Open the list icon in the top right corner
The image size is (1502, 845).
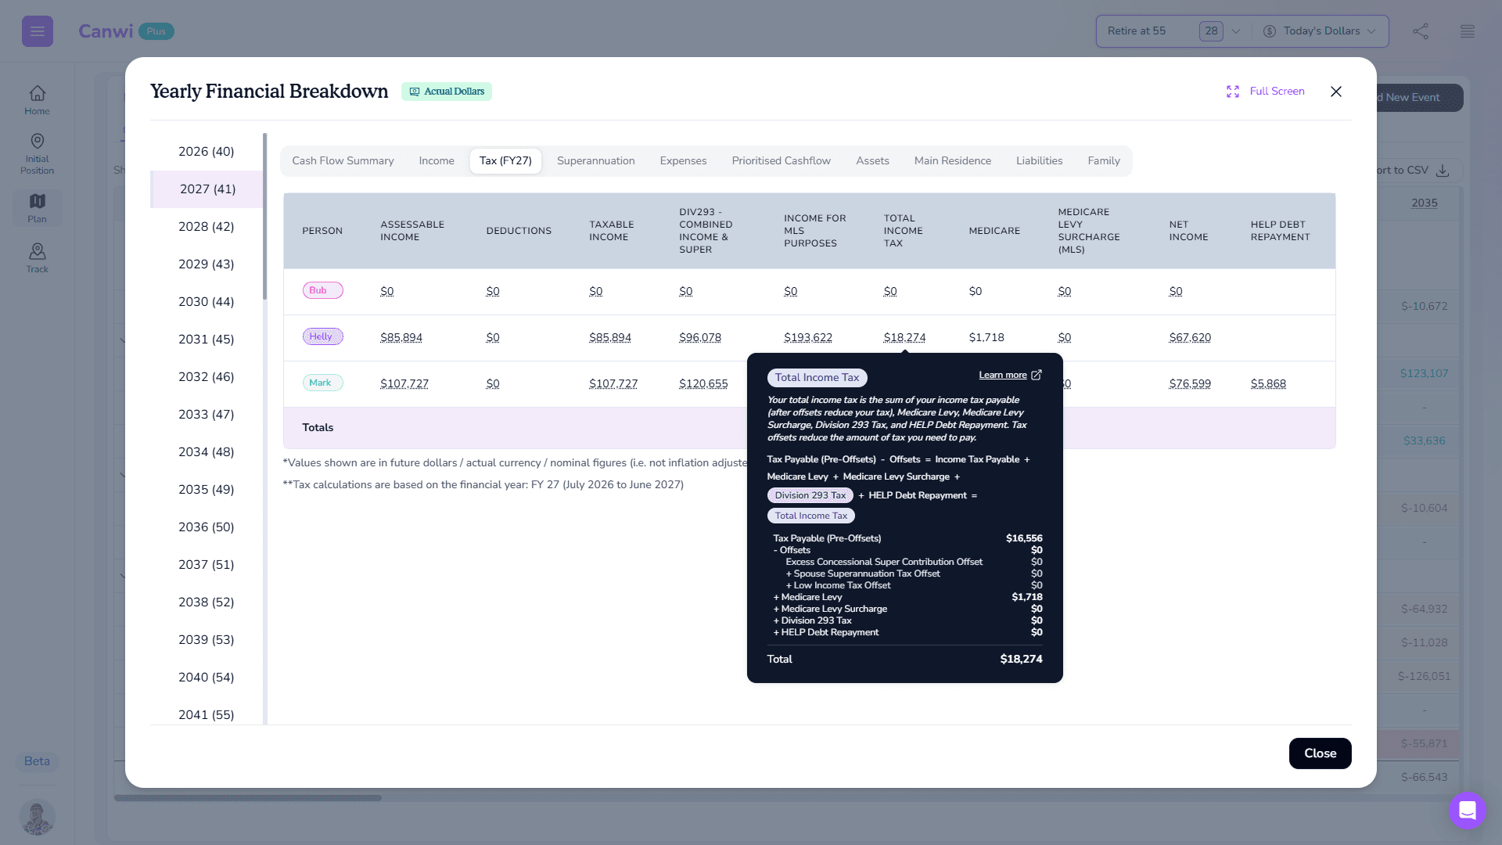point(1468,31)
